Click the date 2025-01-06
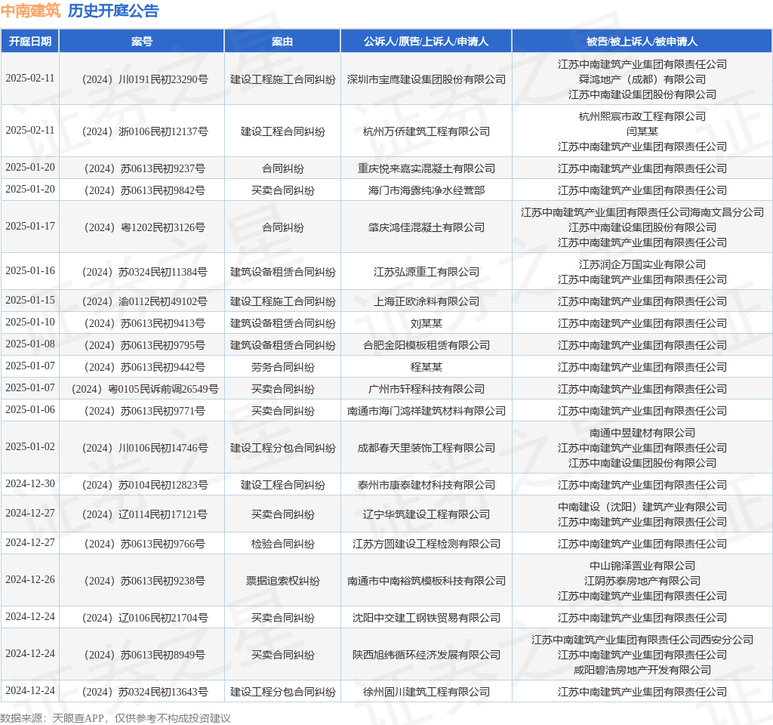Screen dimensions: 773x725 coord(30,410)
